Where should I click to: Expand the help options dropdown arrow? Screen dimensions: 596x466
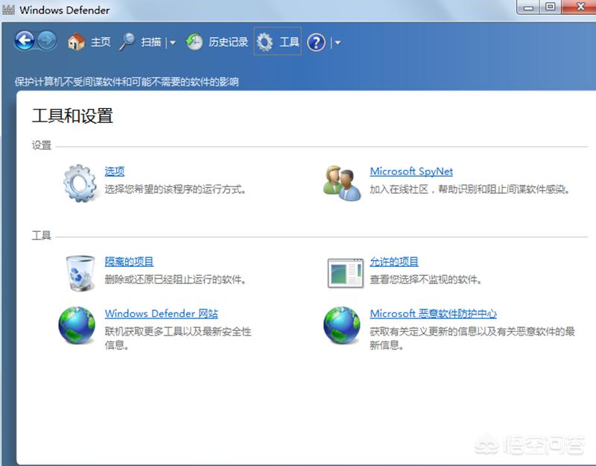pyautogui.click(x=337, y=42)
